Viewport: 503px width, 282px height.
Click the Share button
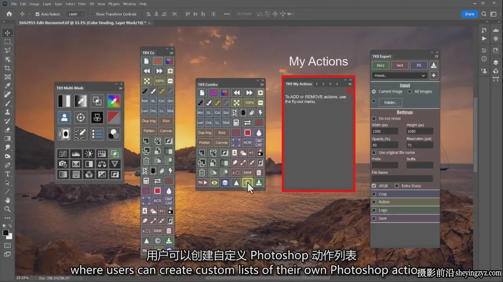pos(470,14)
